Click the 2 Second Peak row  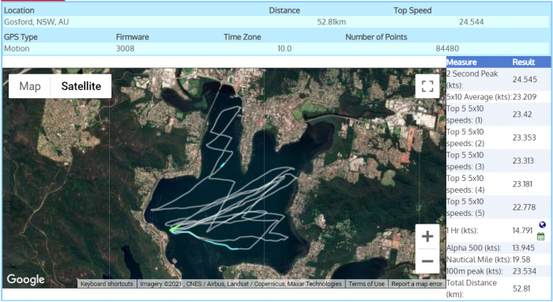498,79
